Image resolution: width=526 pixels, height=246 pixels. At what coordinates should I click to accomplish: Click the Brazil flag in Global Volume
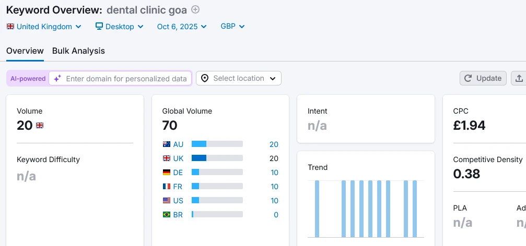167,215
